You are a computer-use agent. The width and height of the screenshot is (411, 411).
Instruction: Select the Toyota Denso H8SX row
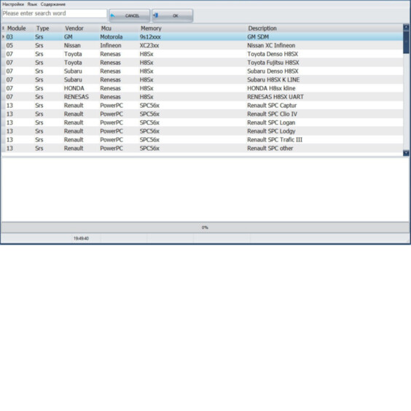[202, 54]
